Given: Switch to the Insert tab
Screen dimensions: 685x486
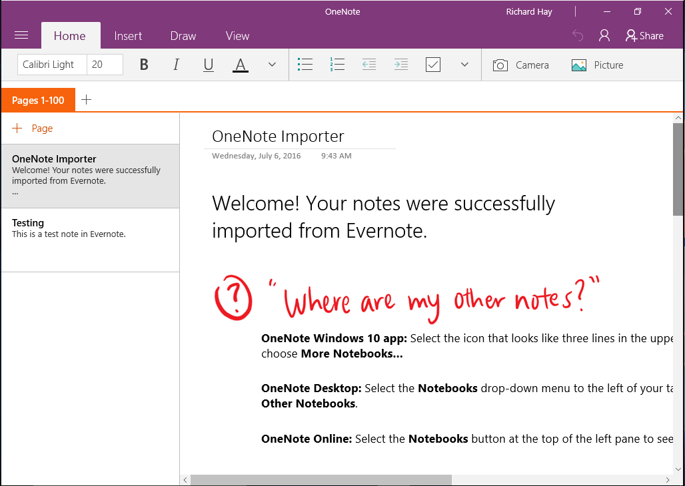Looking at the screenshot, I should click(128, 36).
